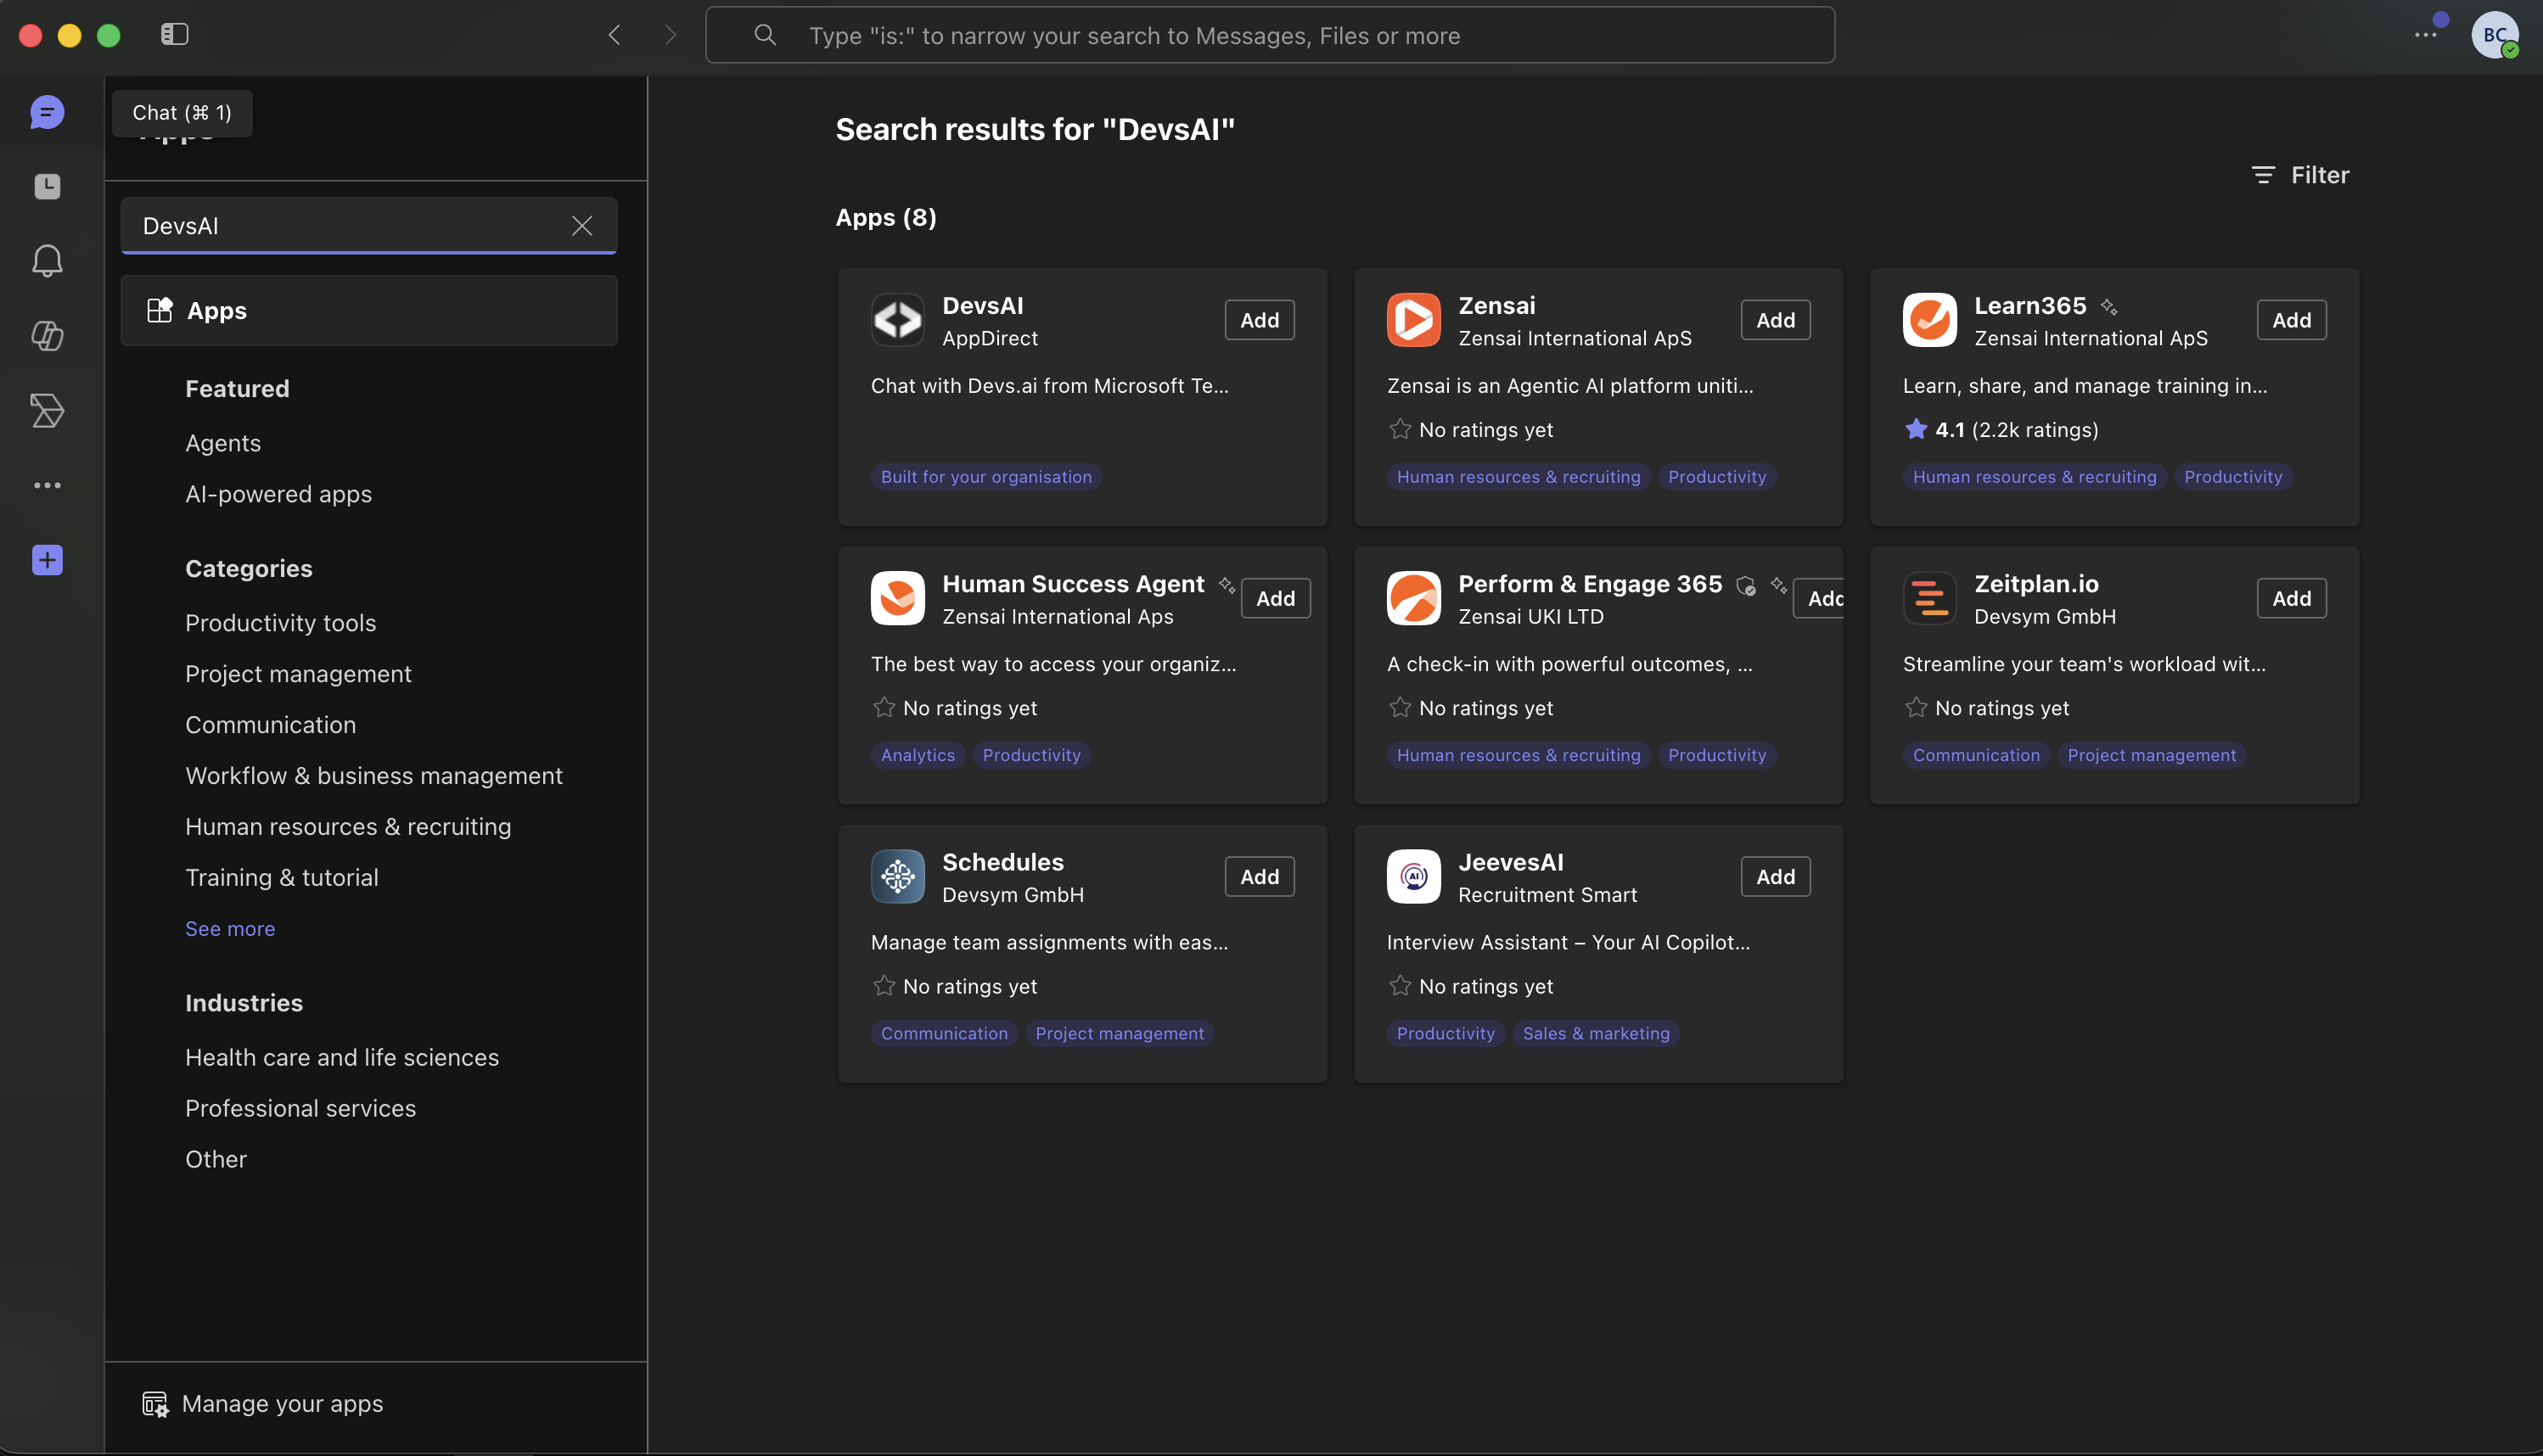The width and height of the screenshot is (2543, 1456).
Task: Clear the DevsAI search with the X icon
Action: 582,226
